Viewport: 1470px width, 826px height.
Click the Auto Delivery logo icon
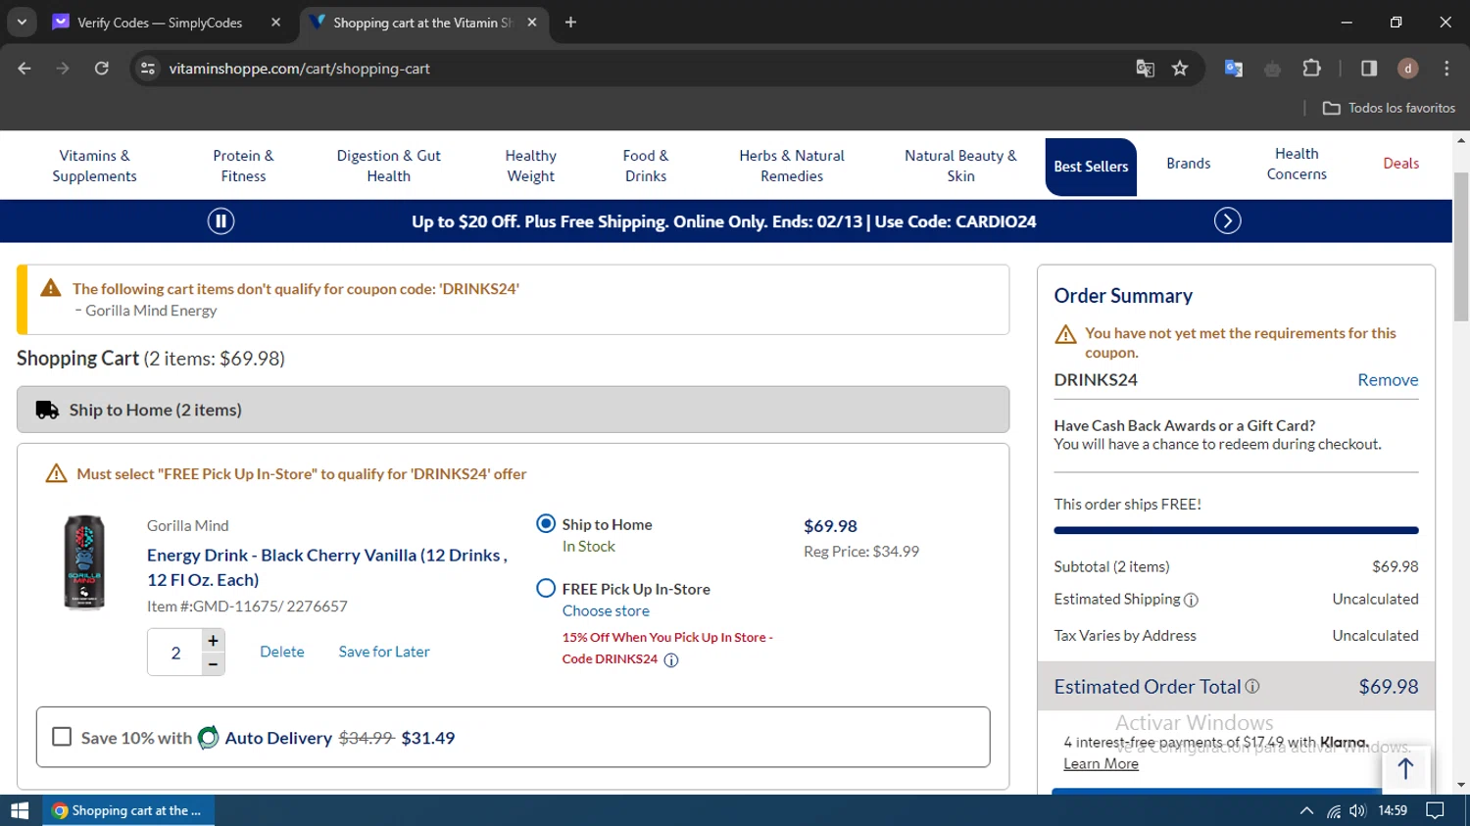[x=208, y=737]
